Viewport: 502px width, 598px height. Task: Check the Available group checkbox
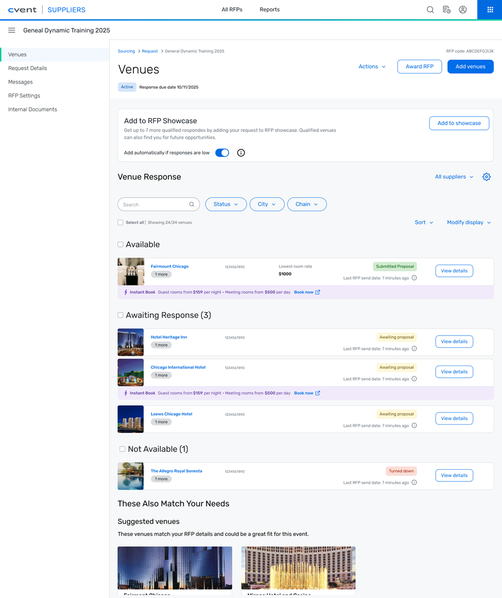(120, 244)
